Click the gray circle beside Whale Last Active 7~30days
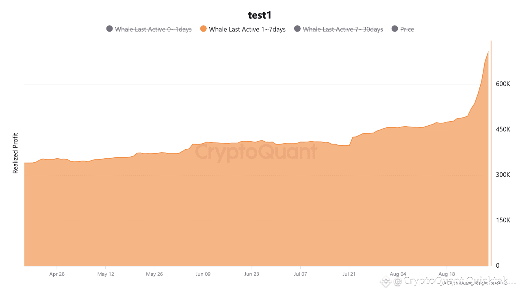Image resolution: width=520 pixels, height=292 pixels. 297,29
